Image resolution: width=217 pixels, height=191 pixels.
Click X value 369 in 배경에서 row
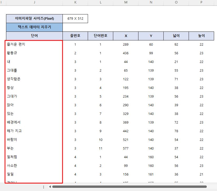tap(126, 123)
